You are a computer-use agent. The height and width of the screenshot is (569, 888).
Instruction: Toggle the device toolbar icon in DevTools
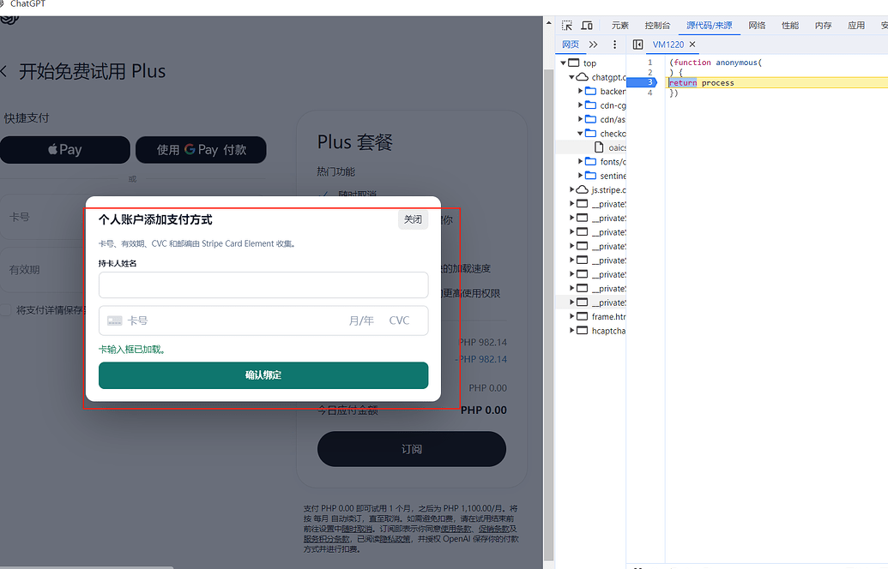coord(587,26)
